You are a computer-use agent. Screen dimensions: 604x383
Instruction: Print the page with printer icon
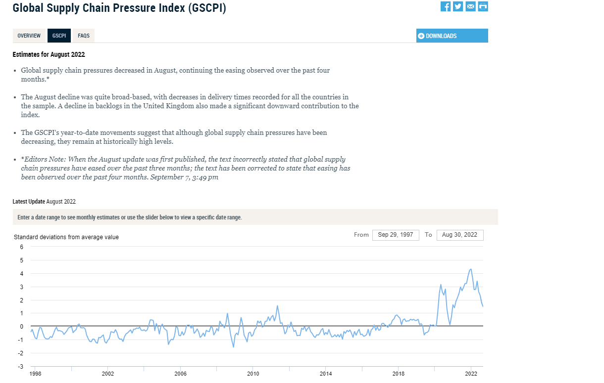point(483,6)
